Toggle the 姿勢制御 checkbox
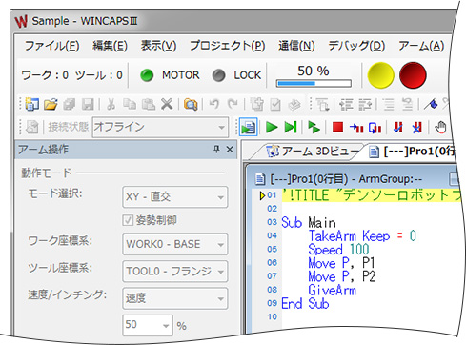This screenshot has width=466, height=345. pyautogui.click(x=128, y=220)
